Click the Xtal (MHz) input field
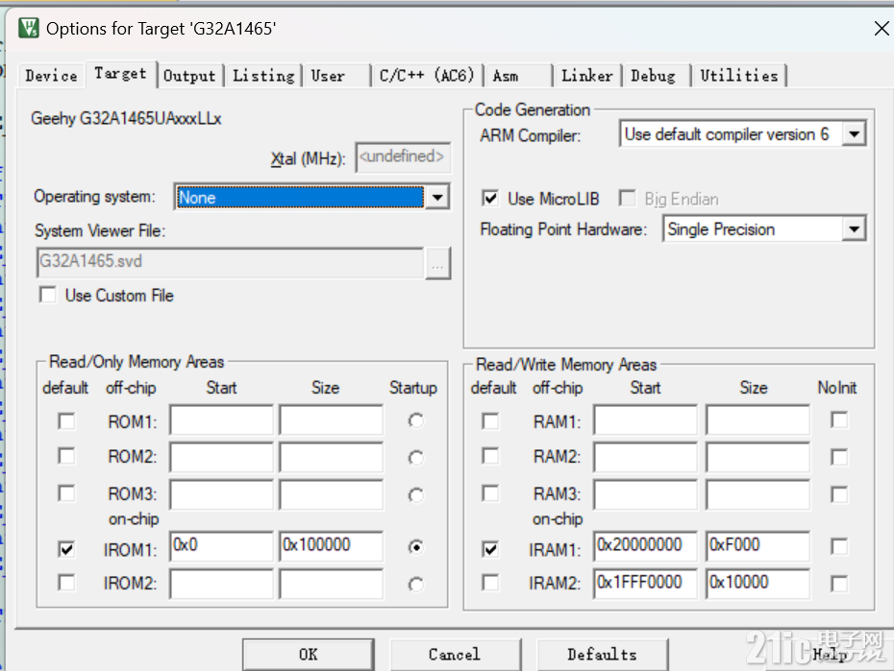This screenshot has height=671, width=894. (403, 157)
